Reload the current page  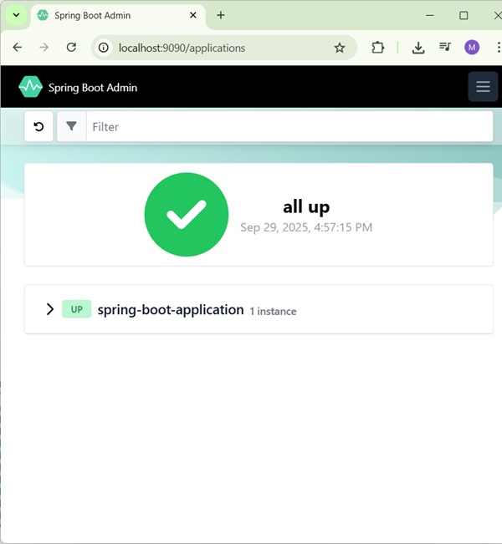[x=71, y=47]
